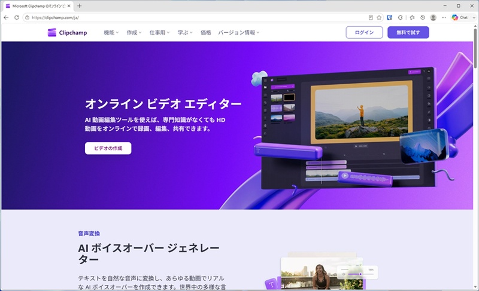Focus the address bar URL field

[x=196, y=18]
